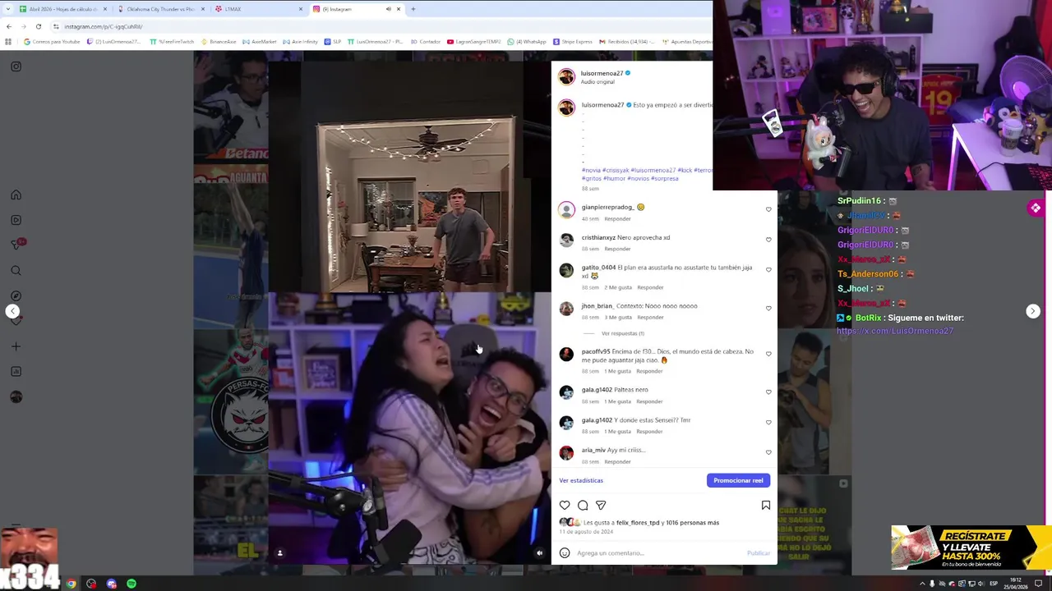Reply to cristhianxyz with Responder
The height and width of the screenshot is (591, 1052).
pos(617,249)
